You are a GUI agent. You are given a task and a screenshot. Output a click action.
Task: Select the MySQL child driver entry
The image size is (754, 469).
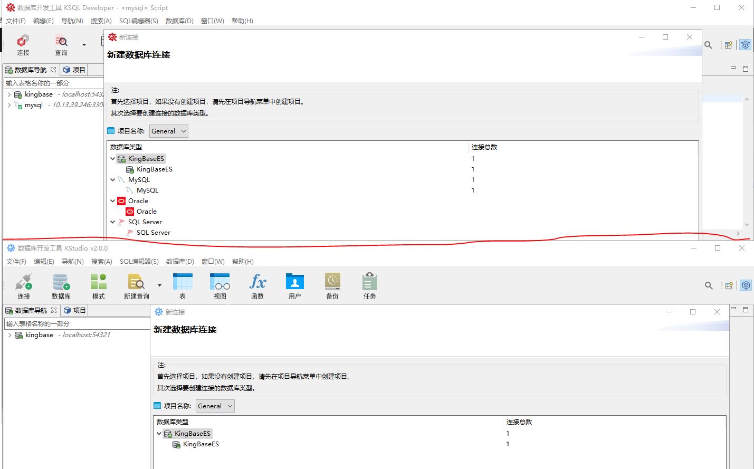click(x=147, y=190)
